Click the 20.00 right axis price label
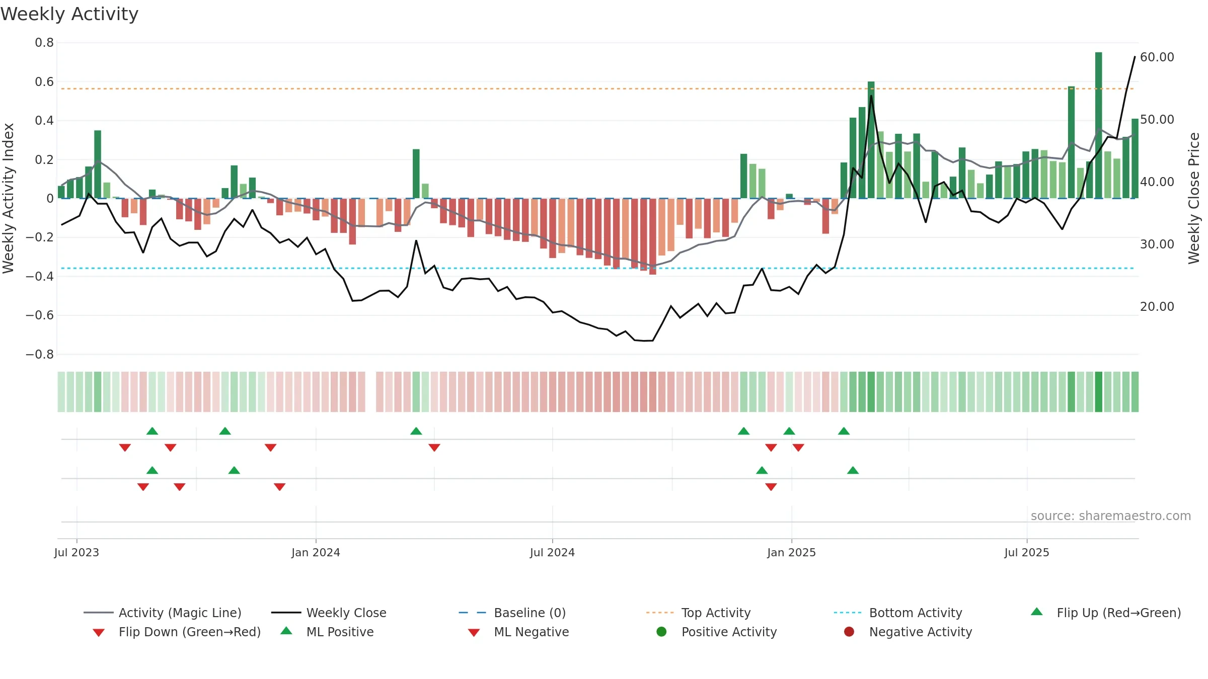Viewport: 1208px width, 679px height. point(1157,307)
